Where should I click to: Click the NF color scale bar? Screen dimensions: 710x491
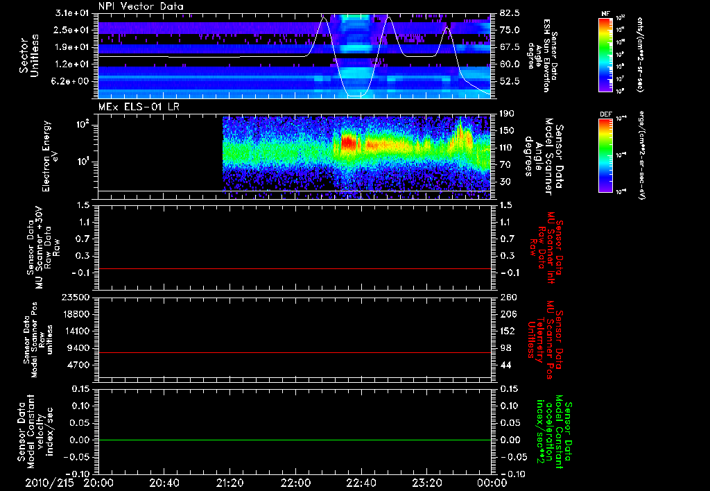(x=606, y=54)
